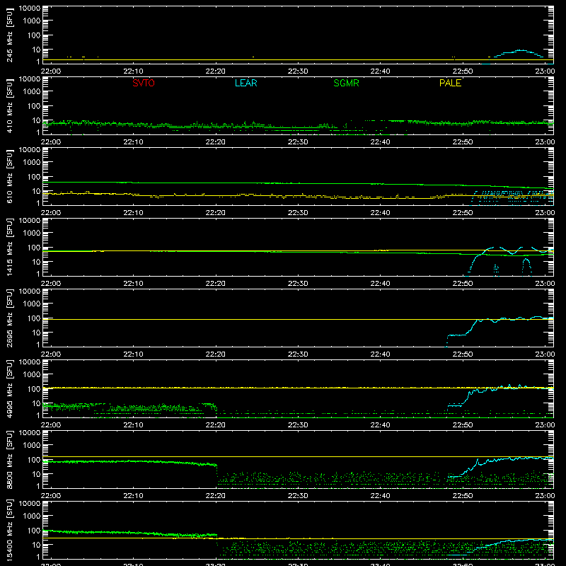
Task: Click the 100 tick value on 2695 MHz panel
Action: [x=34, y=318]
